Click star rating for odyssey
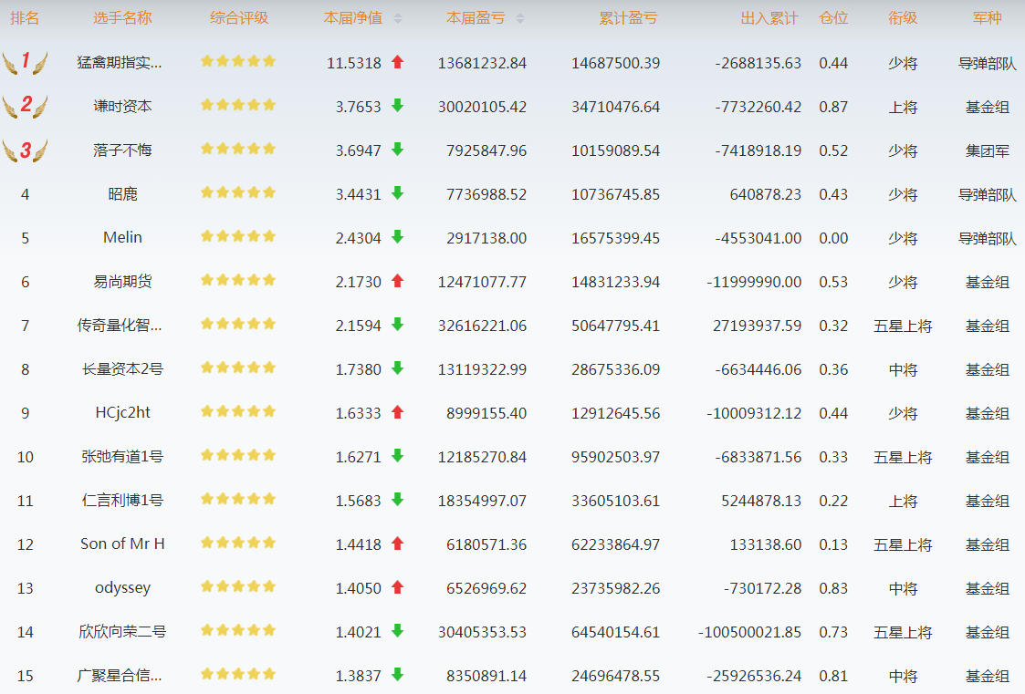 coord(238,586)
